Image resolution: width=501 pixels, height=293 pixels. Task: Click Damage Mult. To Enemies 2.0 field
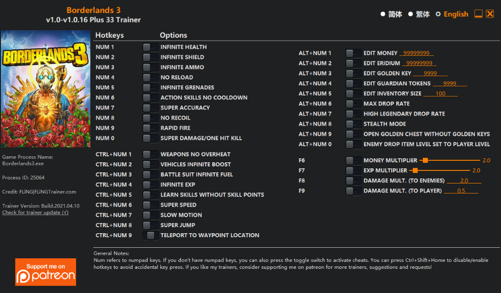[464, 180]
